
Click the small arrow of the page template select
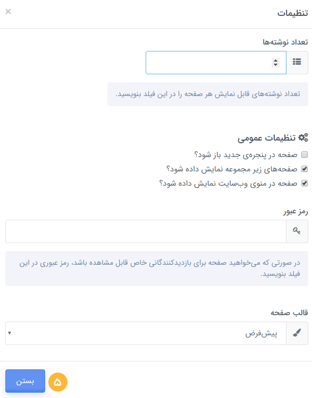click(10, 333)
